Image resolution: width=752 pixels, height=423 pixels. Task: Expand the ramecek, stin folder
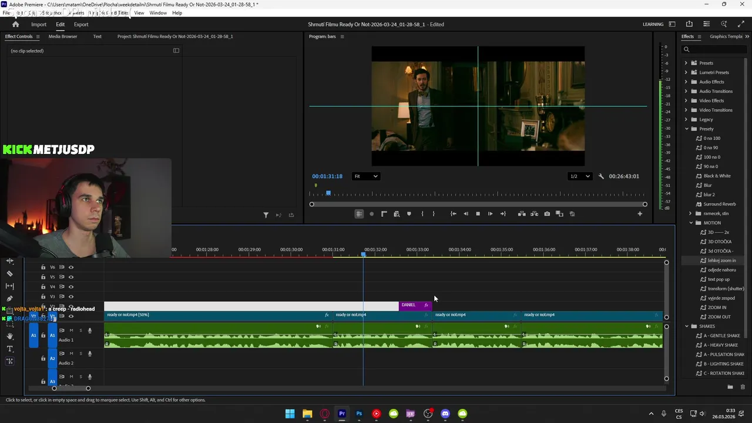coord(691,213)
